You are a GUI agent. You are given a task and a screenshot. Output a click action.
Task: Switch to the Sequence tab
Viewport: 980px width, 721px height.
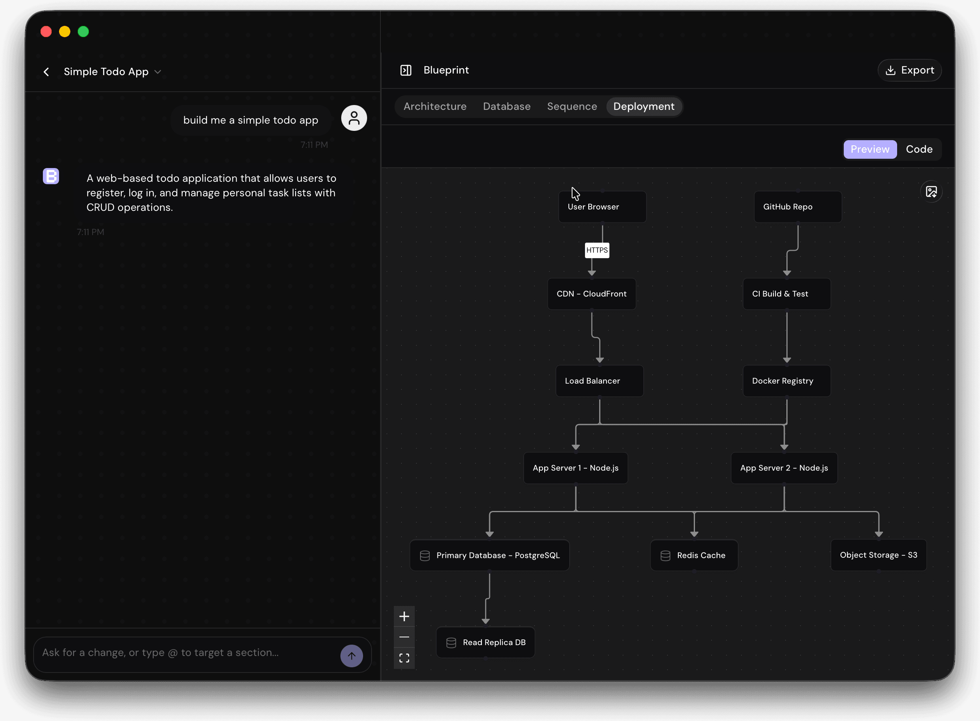click(x=572, y=107)
